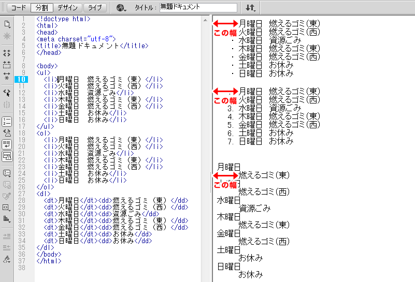
Task: Expand all collapsed code
Action: (x=7, y=76)
